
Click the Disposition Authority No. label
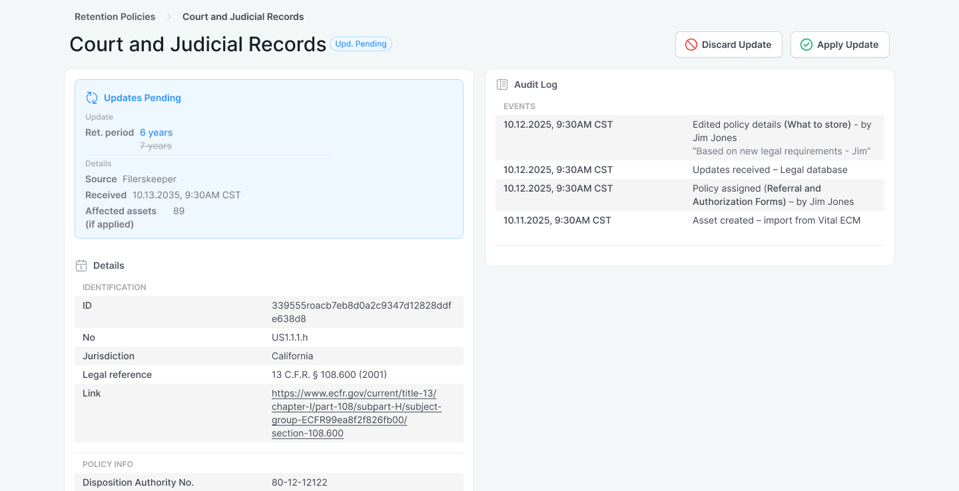tap(138, 482)
